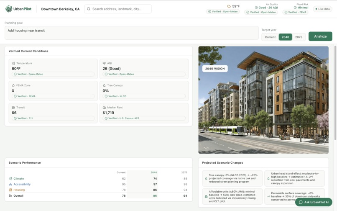Click the 26 (Good) AQI value

112,69
